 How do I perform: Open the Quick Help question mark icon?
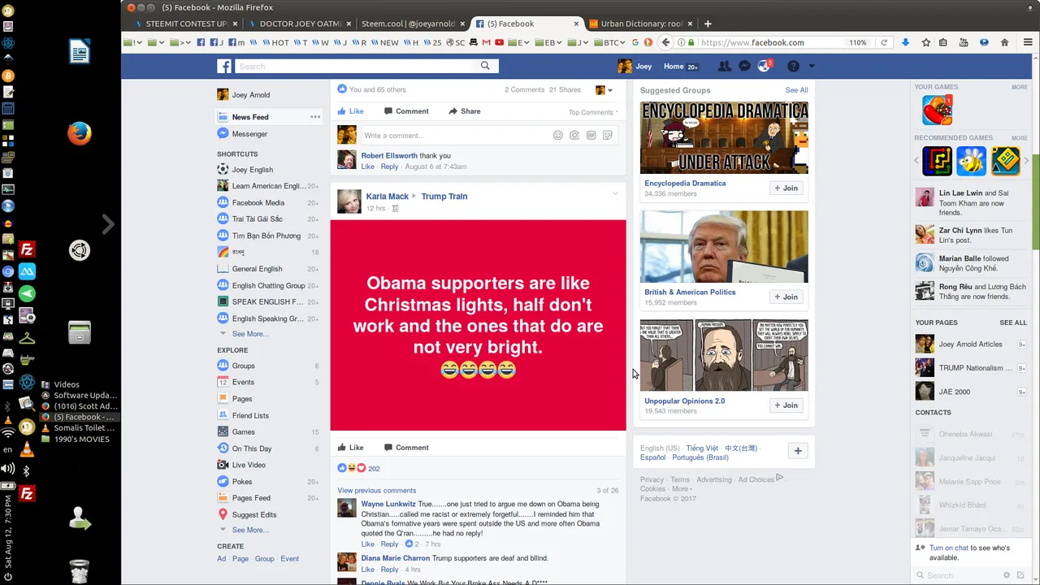click(793, 66)
